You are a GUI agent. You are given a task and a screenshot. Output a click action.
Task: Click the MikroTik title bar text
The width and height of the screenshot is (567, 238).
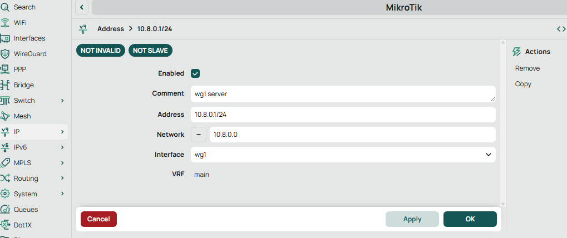coord(404,8)
